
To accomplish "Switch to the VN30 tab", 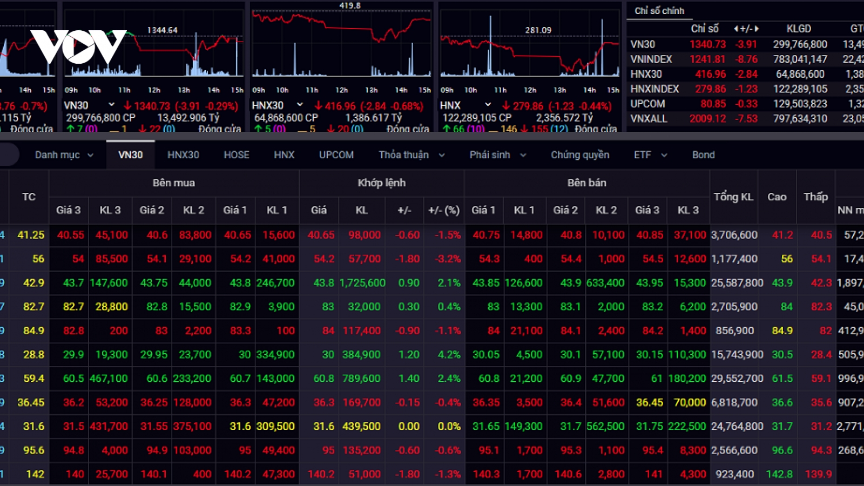I will (x=130, y=155).
